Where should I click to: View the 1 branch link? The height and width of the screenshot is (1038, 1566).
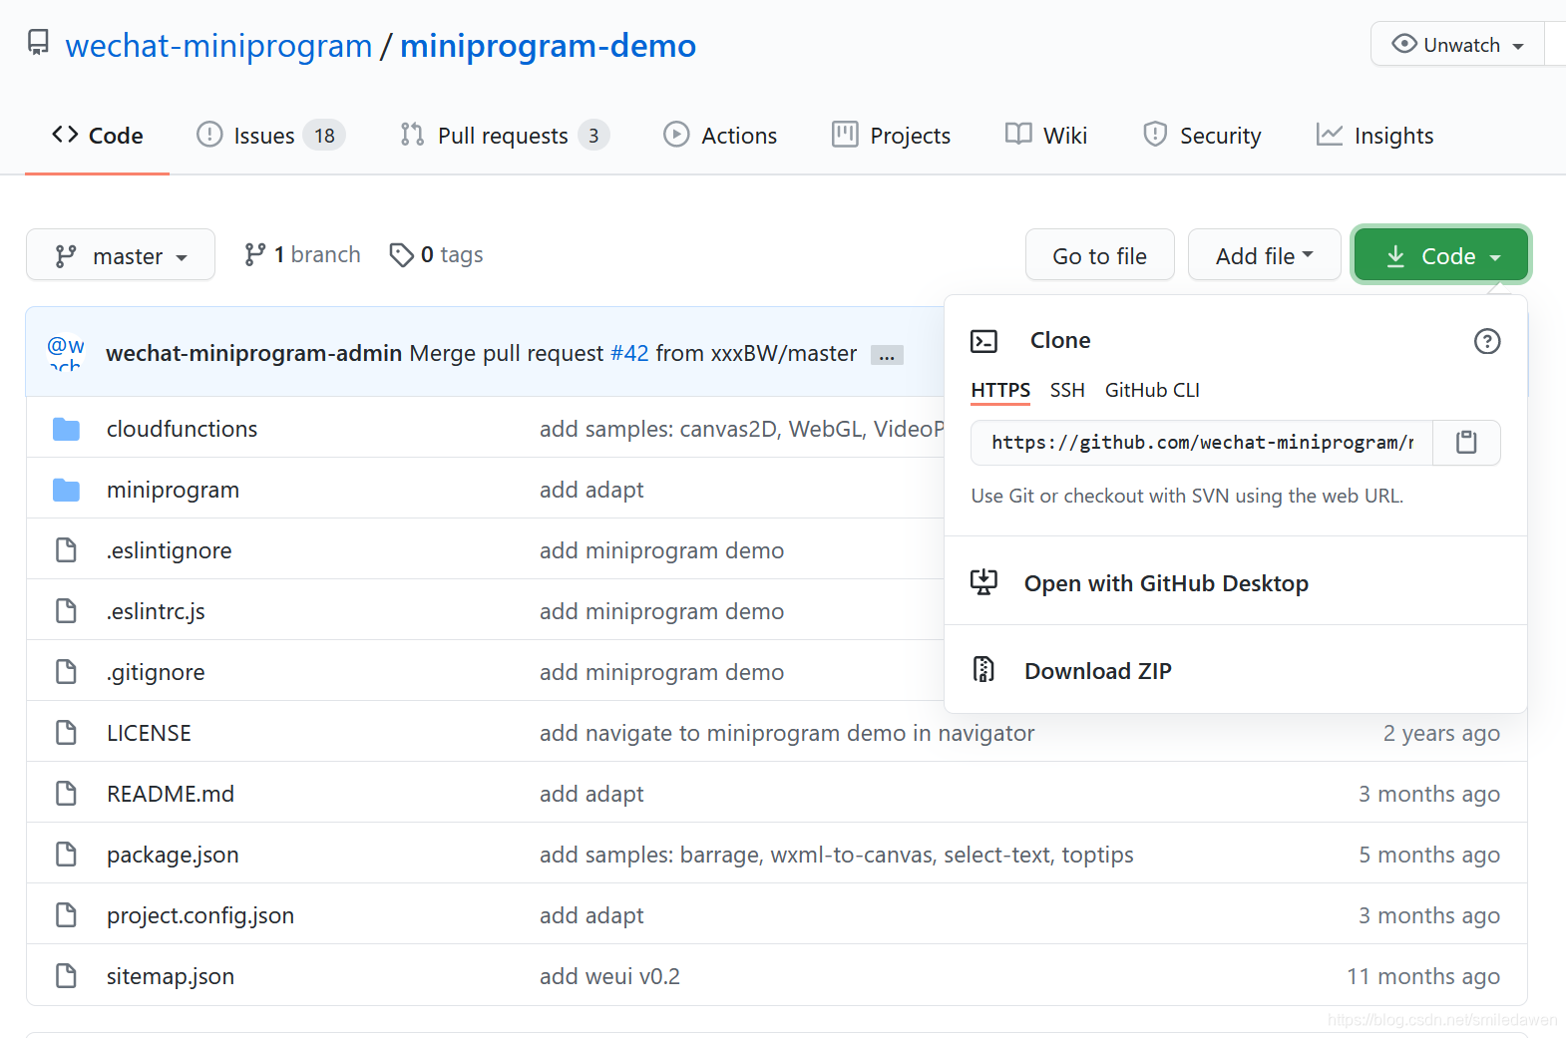302,255
